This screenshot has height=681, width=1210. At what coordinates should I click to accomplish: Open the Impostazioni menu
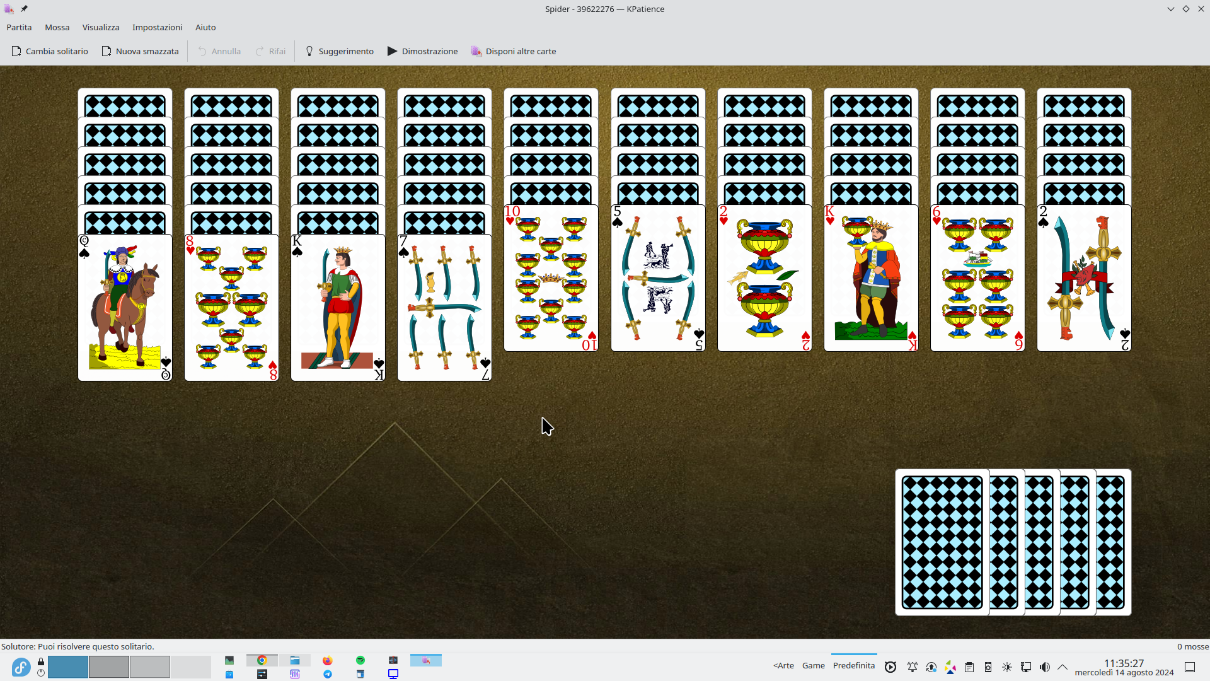157,27
